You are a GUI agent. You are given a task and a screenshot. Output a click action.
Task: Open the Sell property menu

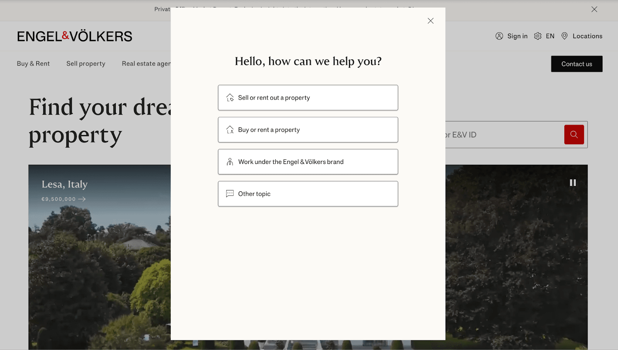pyautogui.click(x=86, y=64)
